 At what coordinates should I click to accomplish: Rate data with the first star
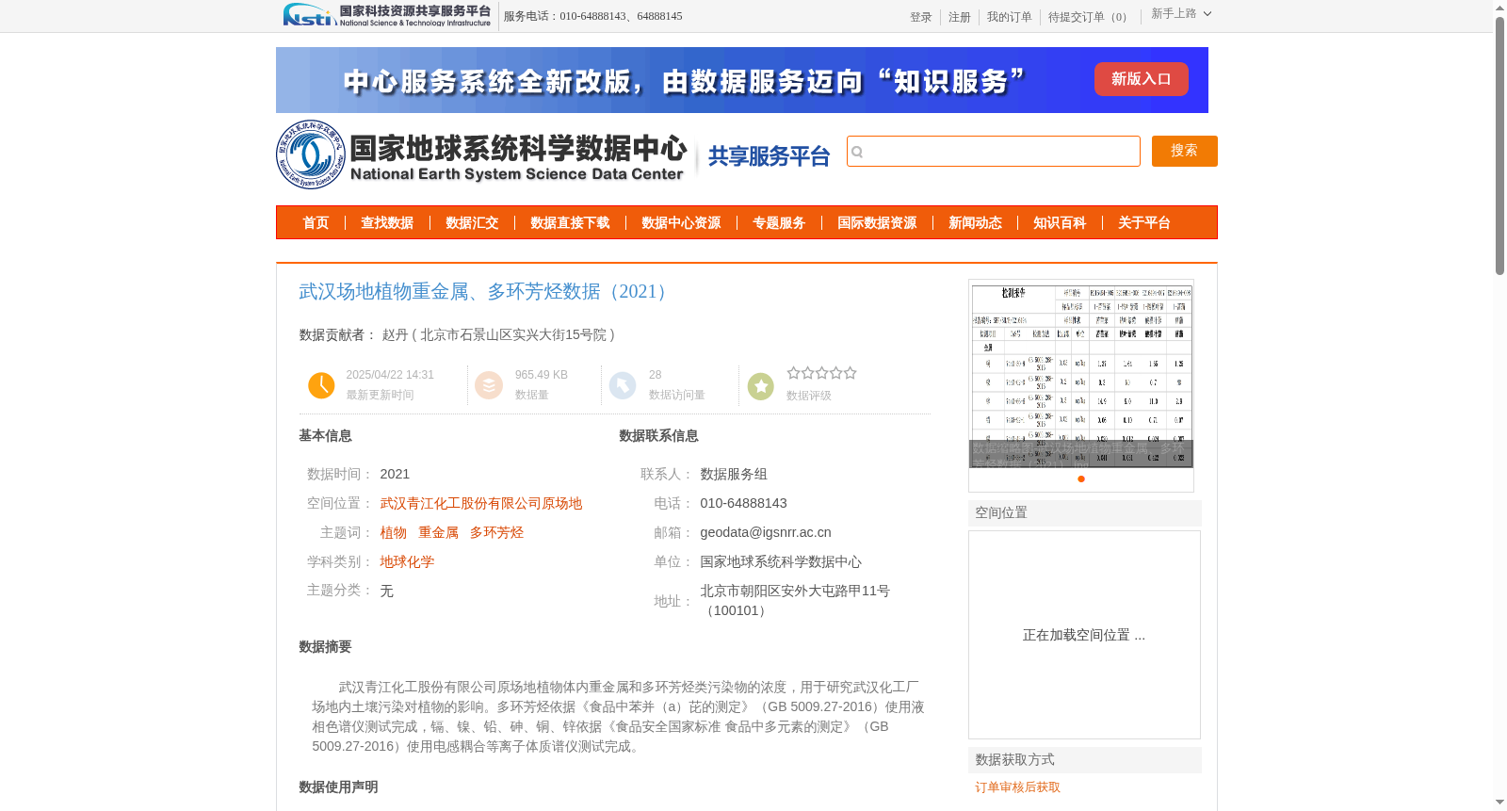tap(793, 373)
